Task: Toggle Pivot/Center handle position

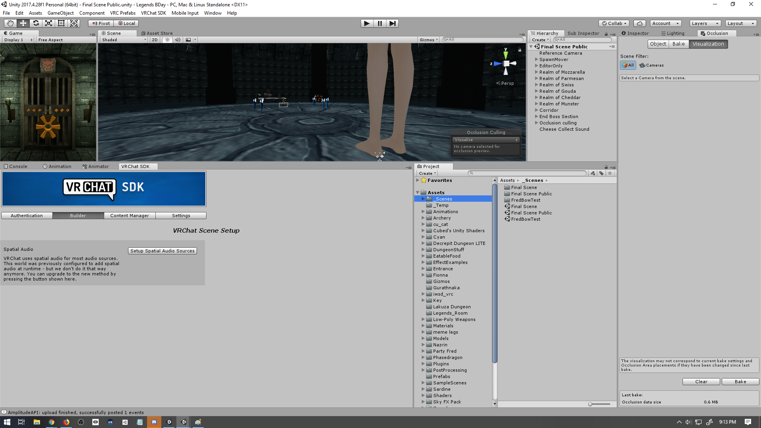Action: point(101,23)
